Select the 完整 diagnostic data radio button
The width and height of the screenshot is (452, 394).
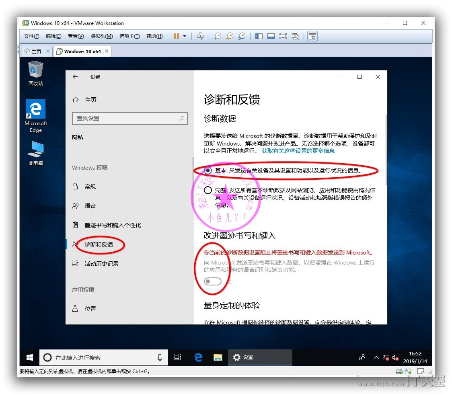pos(208,190)
